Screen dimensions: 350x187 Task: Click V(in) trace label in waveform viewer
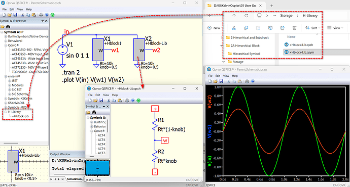coord(209,161)
